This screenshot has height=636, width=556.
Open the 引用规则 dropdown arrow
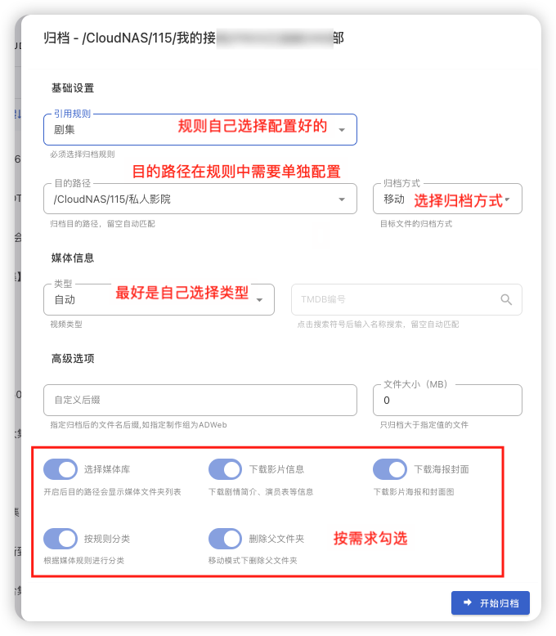342,130
